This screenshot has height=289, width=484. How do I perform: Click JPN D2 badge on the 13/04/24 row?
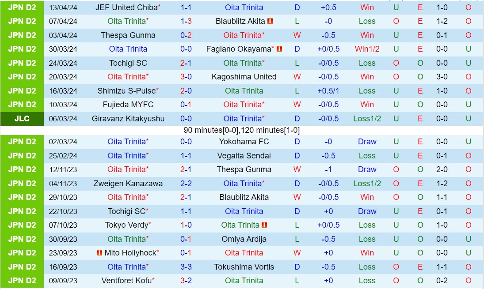click(x=22, y=8)
